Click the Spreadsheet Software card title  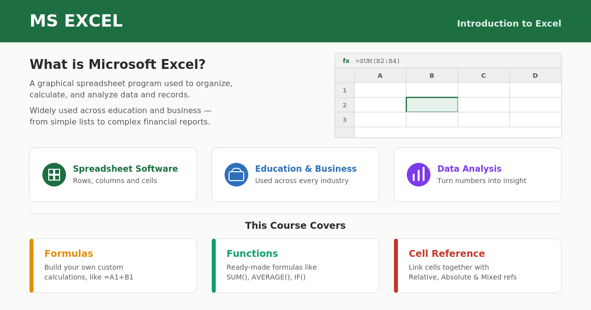click(x=126, y=169)
